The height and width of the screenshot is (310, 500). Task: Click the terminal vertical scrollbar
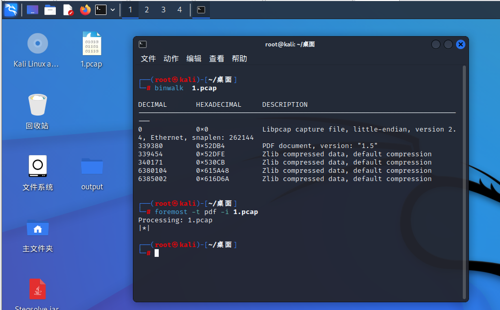(464, 182)
